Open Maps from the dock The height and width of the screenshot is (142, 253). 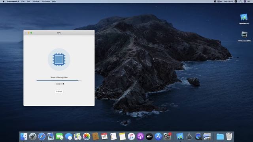(77, 136)
